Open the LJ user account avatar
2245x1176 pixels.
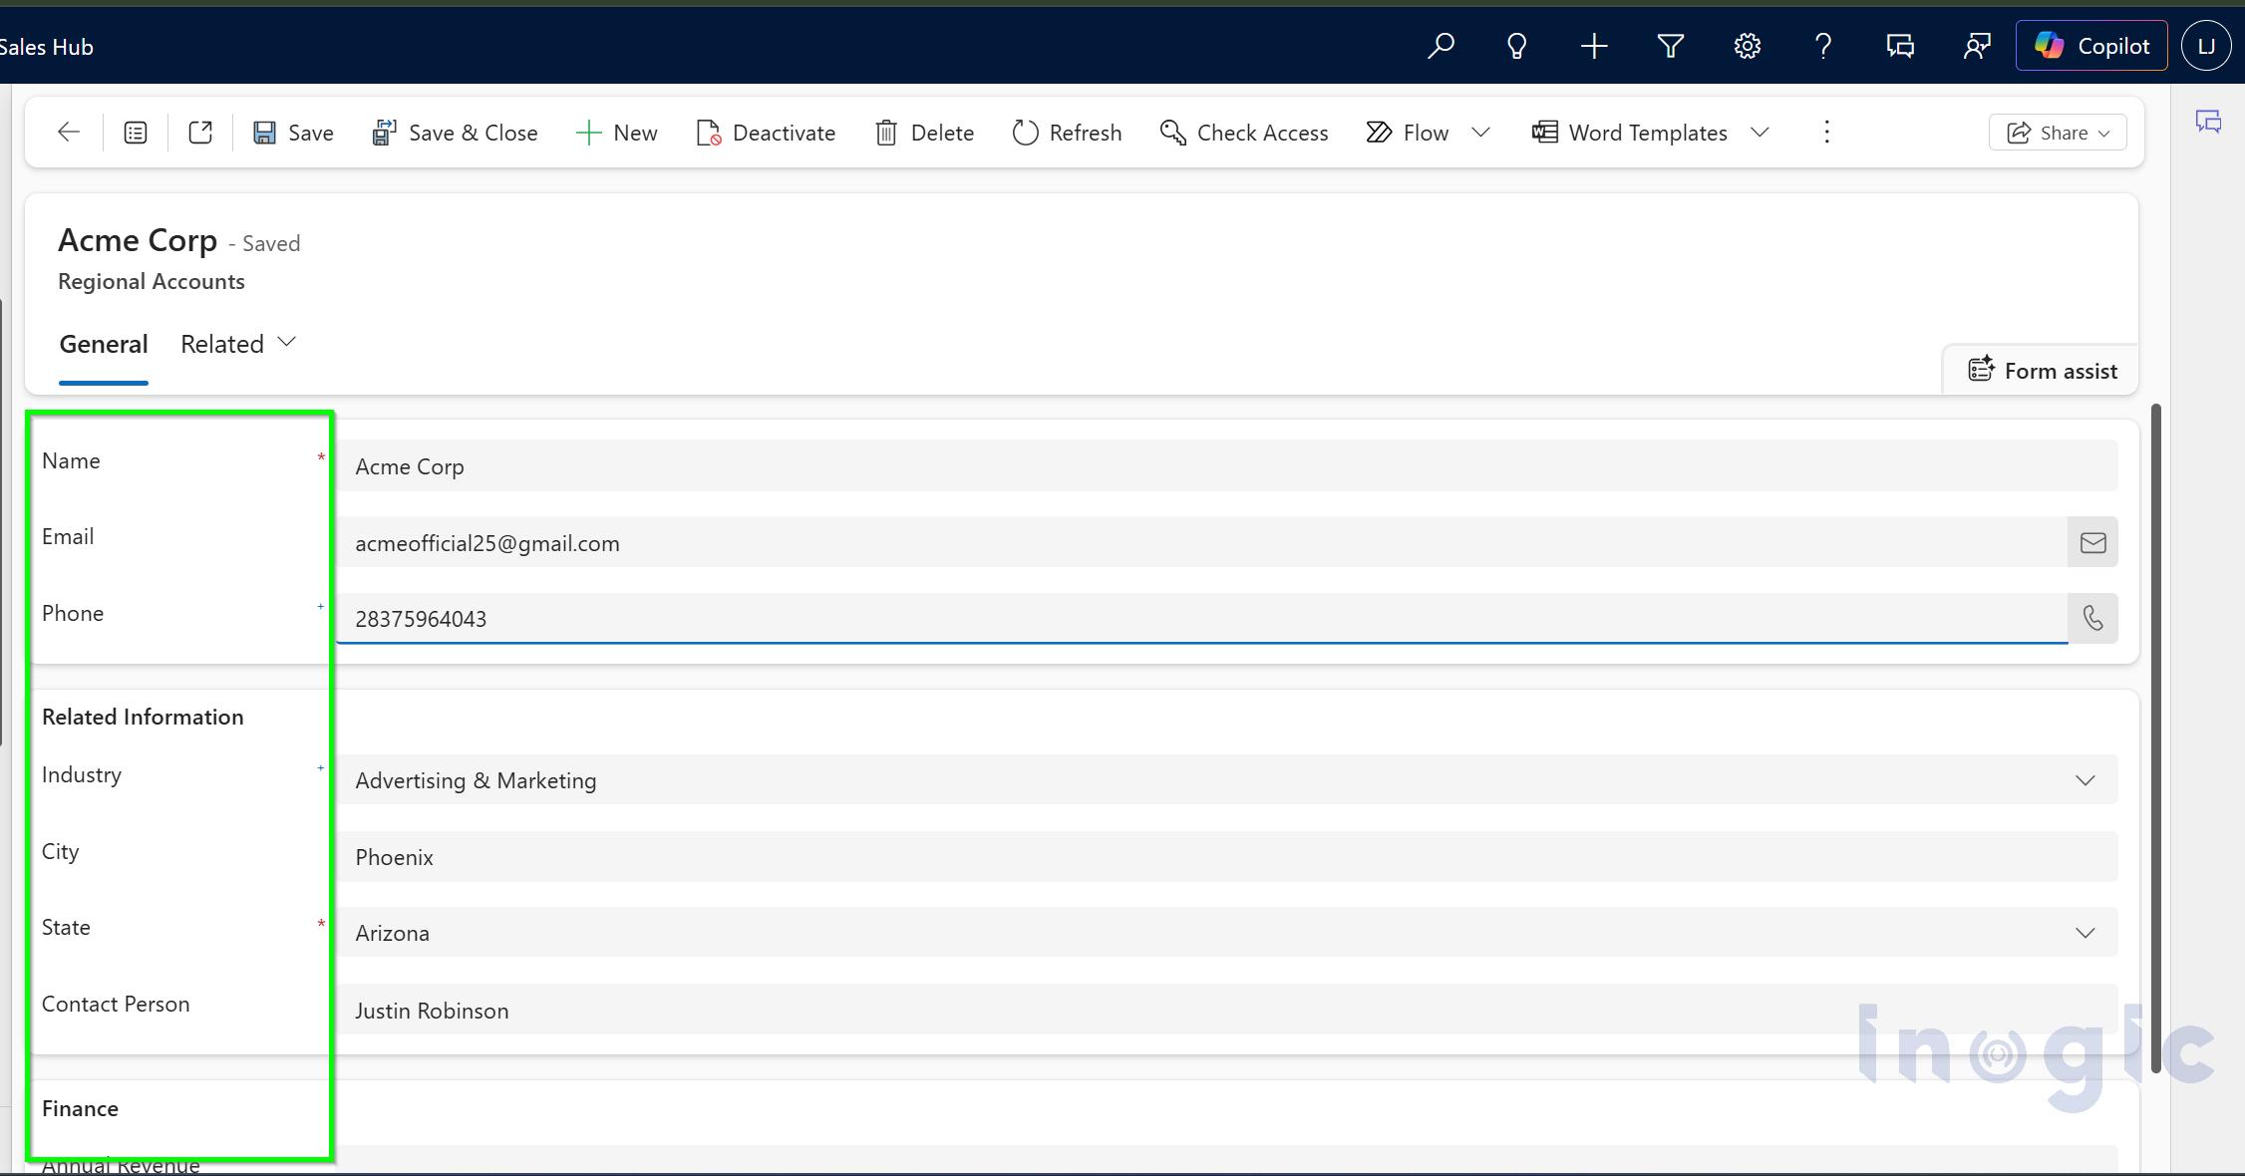[2206, 46]
